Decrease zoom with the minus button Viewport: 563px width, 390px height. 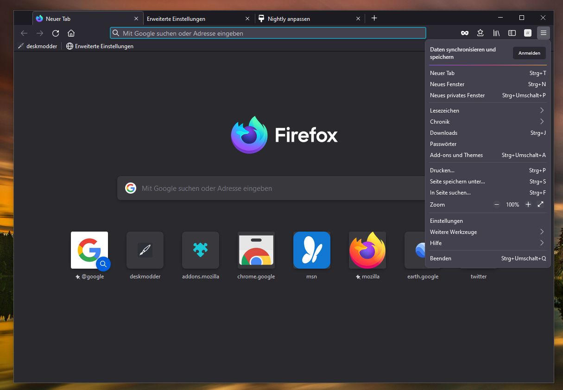(497, 204)
